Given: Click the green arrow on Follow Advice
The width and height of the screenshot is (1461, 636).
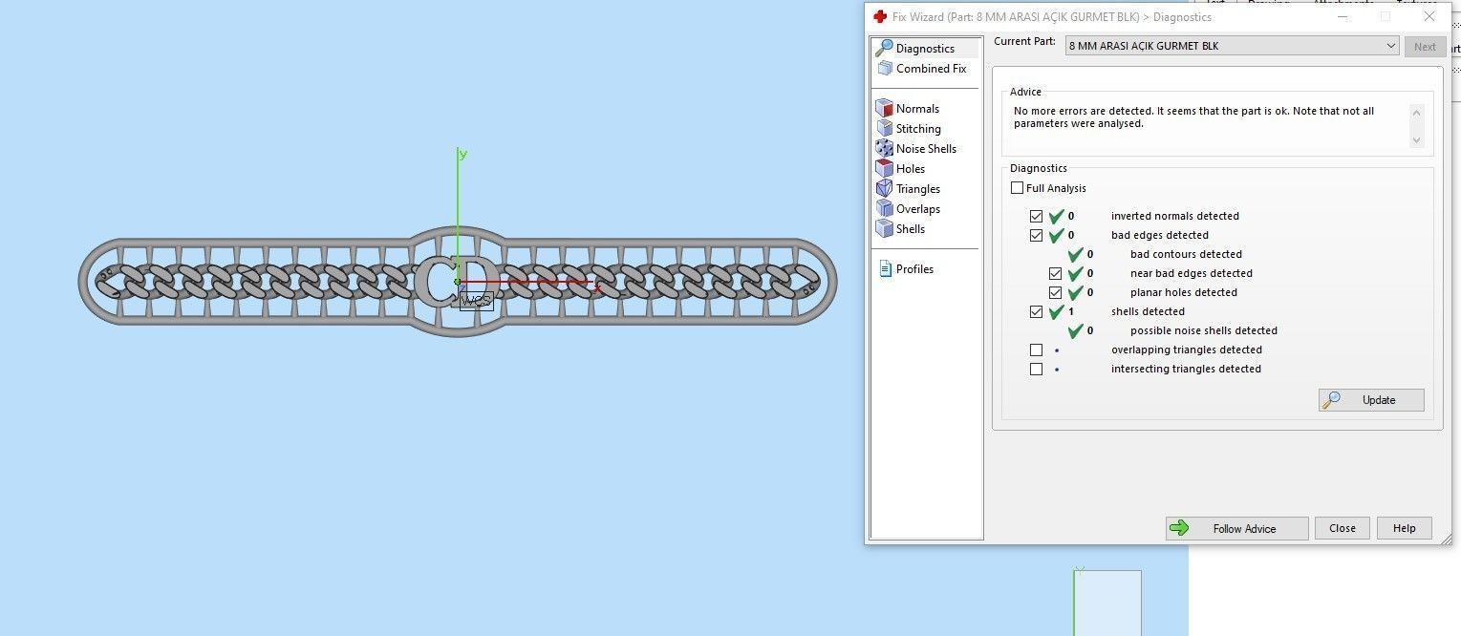Looking at the screenshot, I should coord(1179,528).
